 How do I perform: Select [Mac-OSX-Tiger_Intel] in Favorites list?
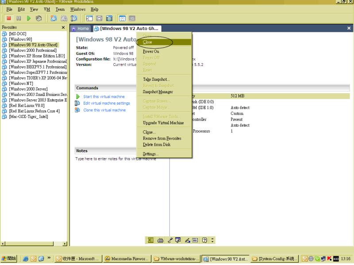28,117
